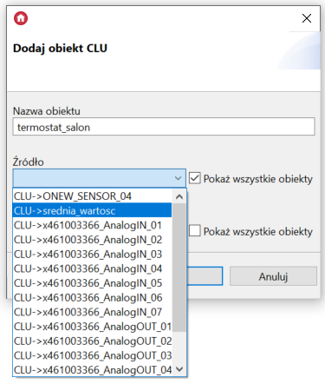
Task: Close the Dodaj obiekt CLU dialog
Action: [307, 18]
